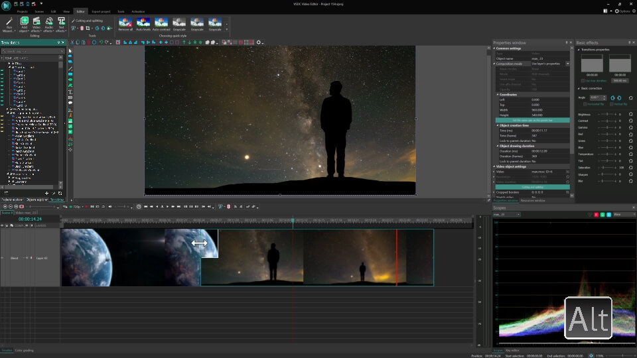Enable the Horizontal flip checkbox
637x358 pixels.
(x=585, y=104)
